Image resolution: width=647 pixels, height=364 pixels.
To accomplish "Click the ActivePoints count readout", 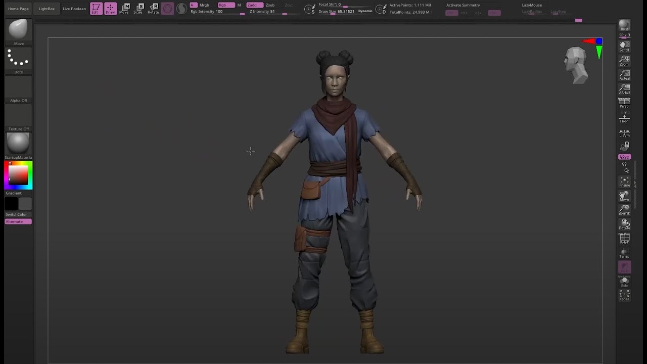I will pyautogui.click(x=410, y=5).
